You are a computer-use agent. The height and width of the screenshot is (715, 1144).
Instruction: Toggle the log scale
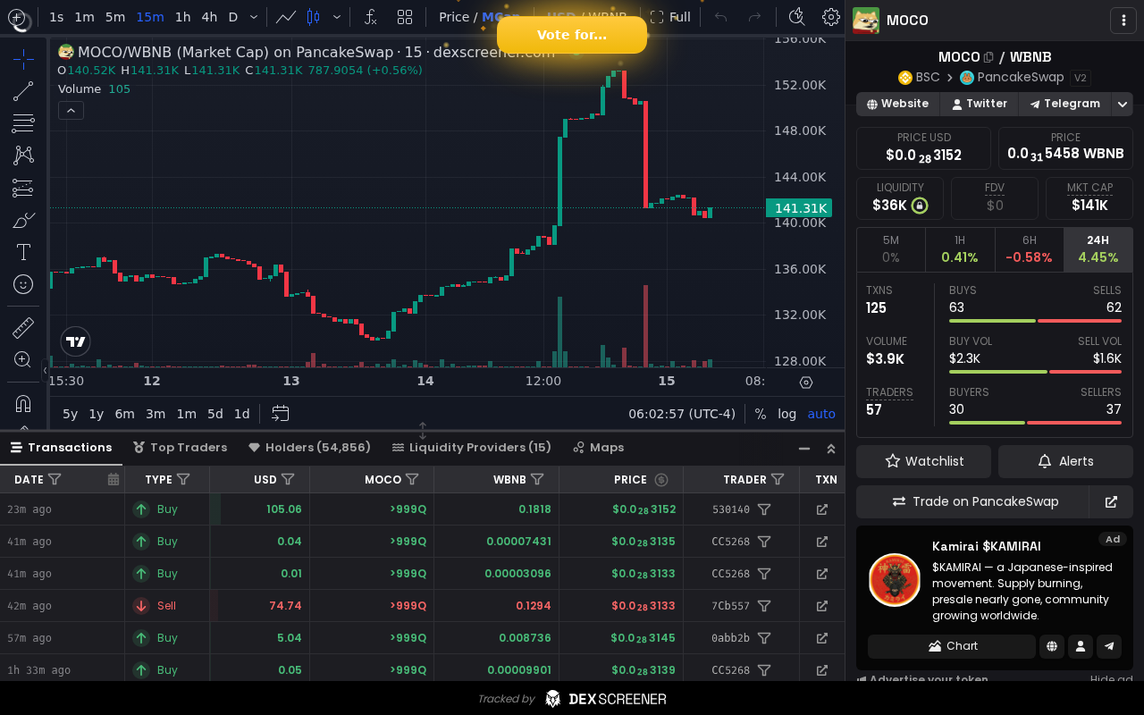pos(787,414)
